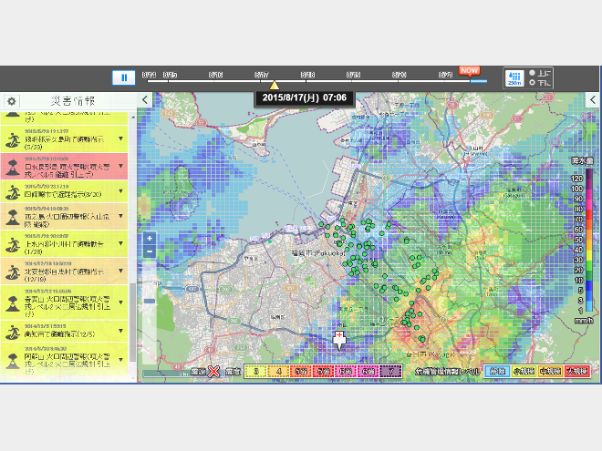This screenshot has width=602, height=451.
Task: Click the map zoom out minus button
Action: click(x=150, y=251)
